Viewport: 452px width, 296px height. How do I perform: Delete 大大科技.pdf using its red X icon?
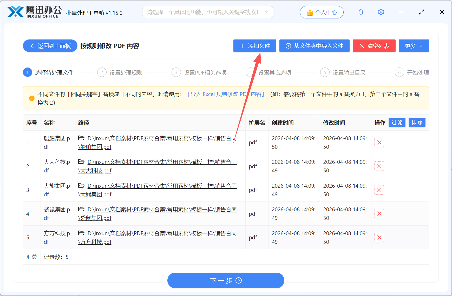point(379,166)
